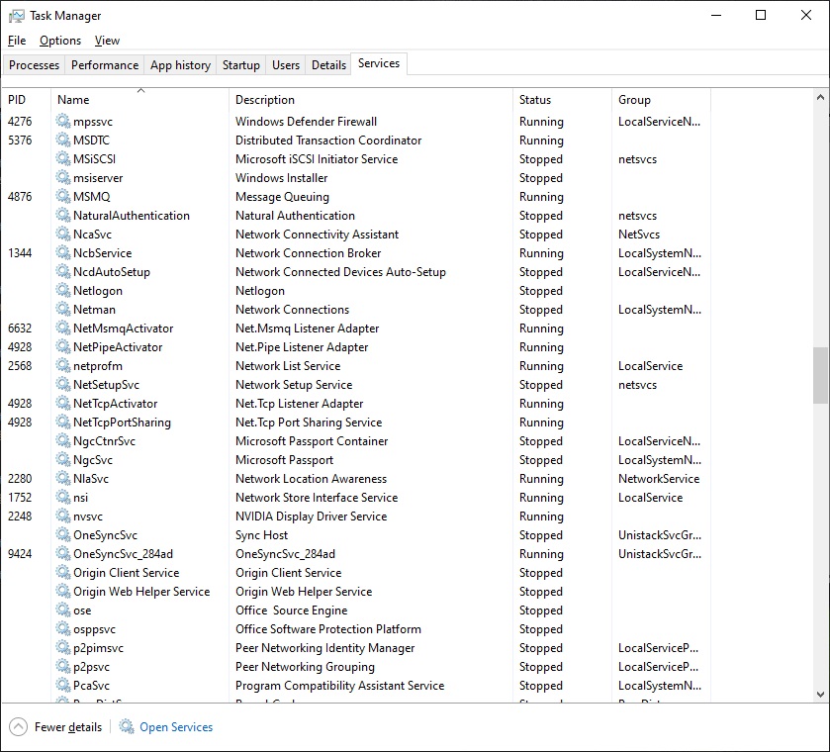Screen dimensions: 830x752
Task: Select the Services tab
Action: tap(379, 63)
